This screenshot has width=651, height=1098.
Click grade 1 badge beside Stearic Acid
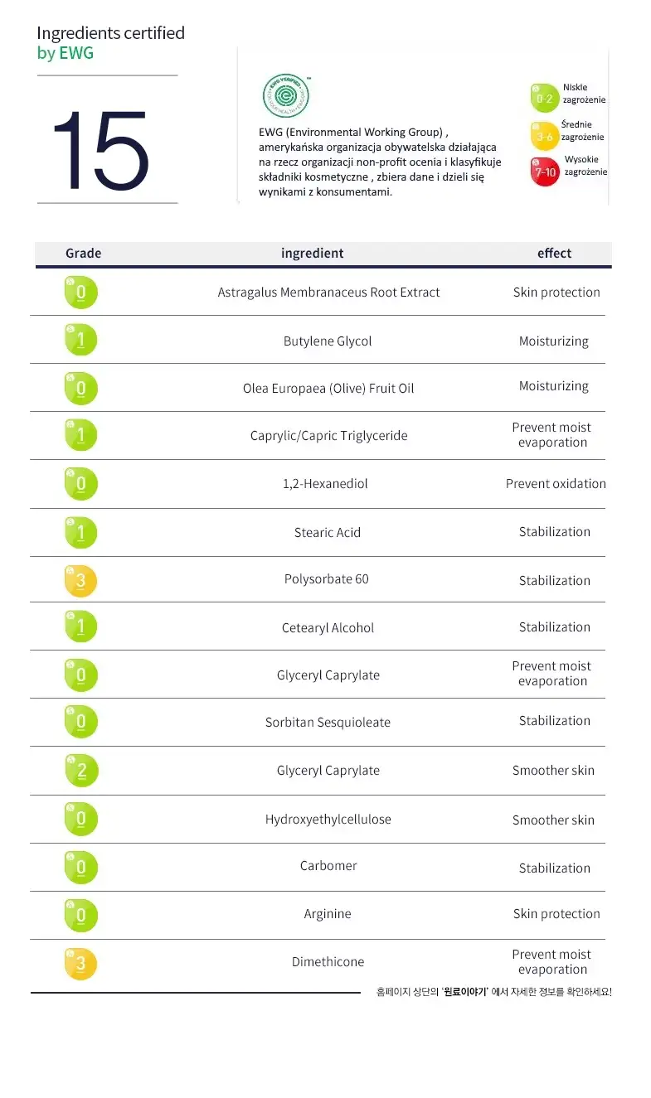[x=81, y=532]
